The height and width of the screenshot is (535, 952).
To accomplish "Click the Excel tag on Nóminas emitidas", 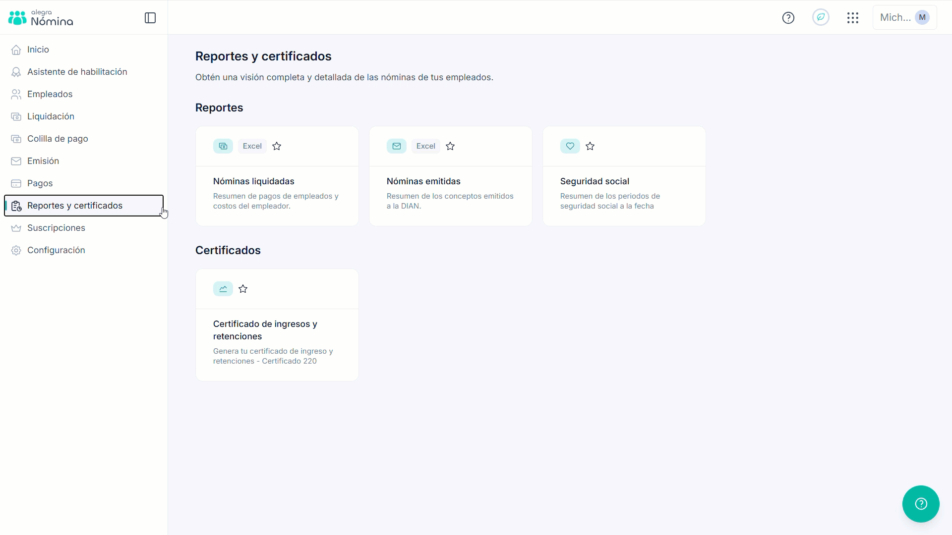I will (426, 146).
